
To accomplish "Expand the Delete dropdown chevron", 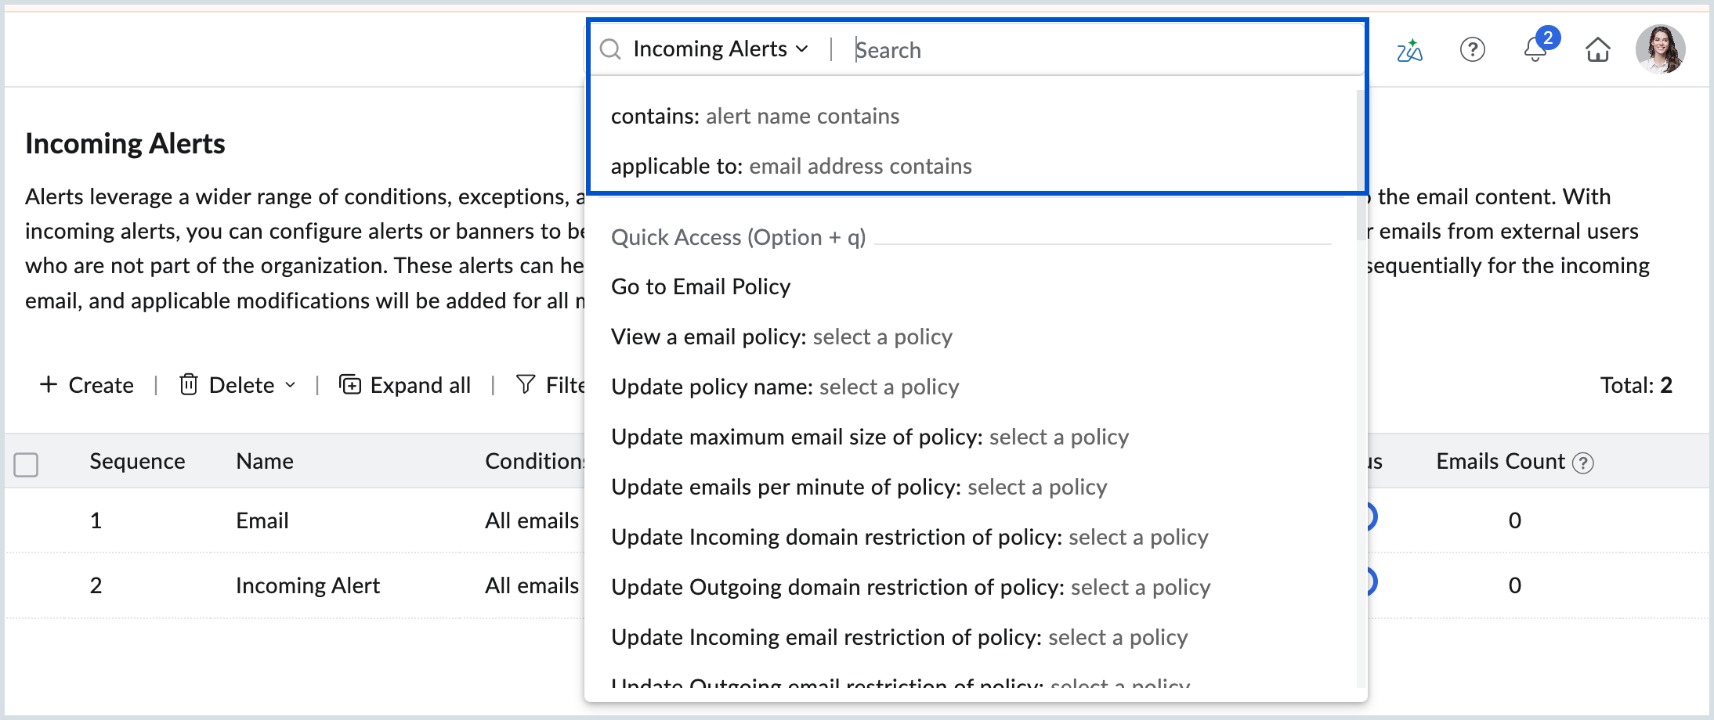I will [291, 386].
